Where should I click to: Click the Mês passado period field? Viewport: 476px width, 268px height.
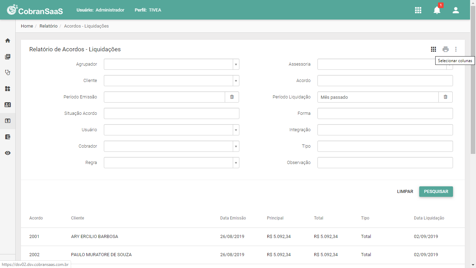click(x=378, y=97)
